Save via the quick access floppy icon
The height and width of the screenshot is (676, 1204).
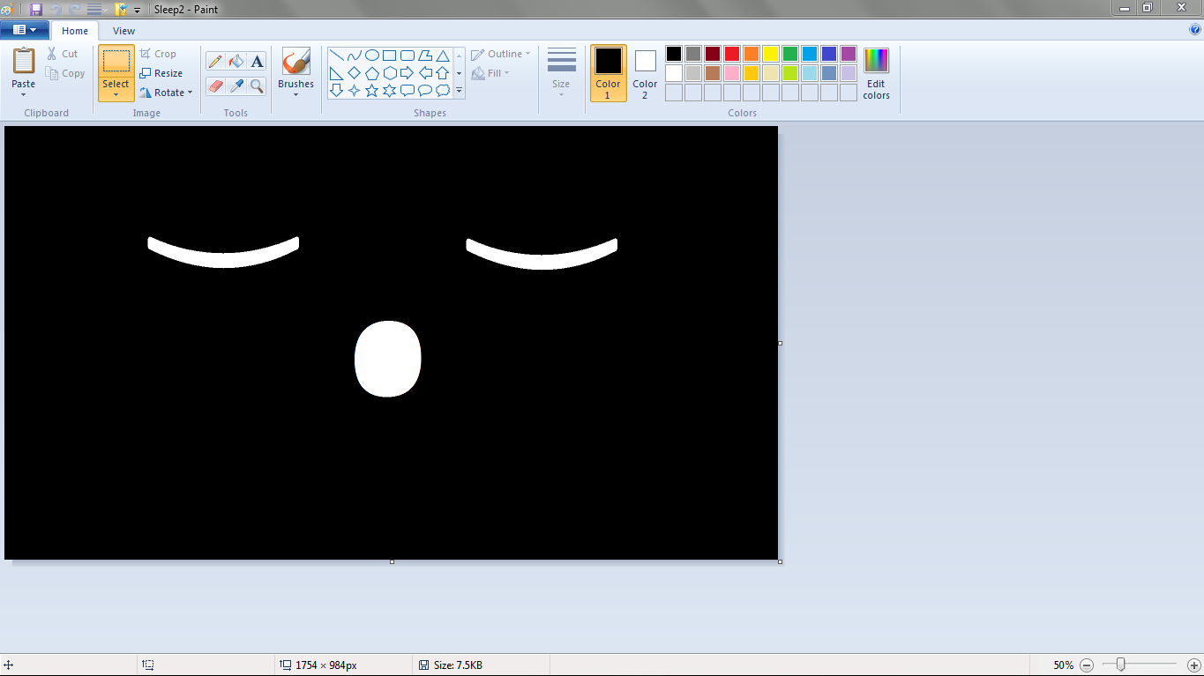pyautogui.click(x=36, y=10)
